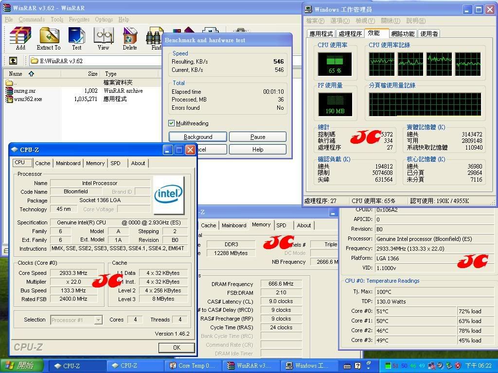Click the Add toolbar icon in WinRAR
Viewport: 498px width, 373px height.
[x=20, y=38]
